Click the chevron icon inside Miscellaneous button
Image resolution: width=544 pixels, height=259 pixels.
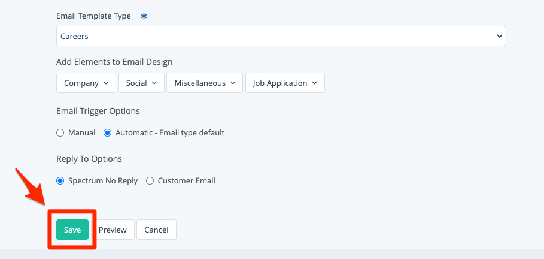click(x=233, y=83)
